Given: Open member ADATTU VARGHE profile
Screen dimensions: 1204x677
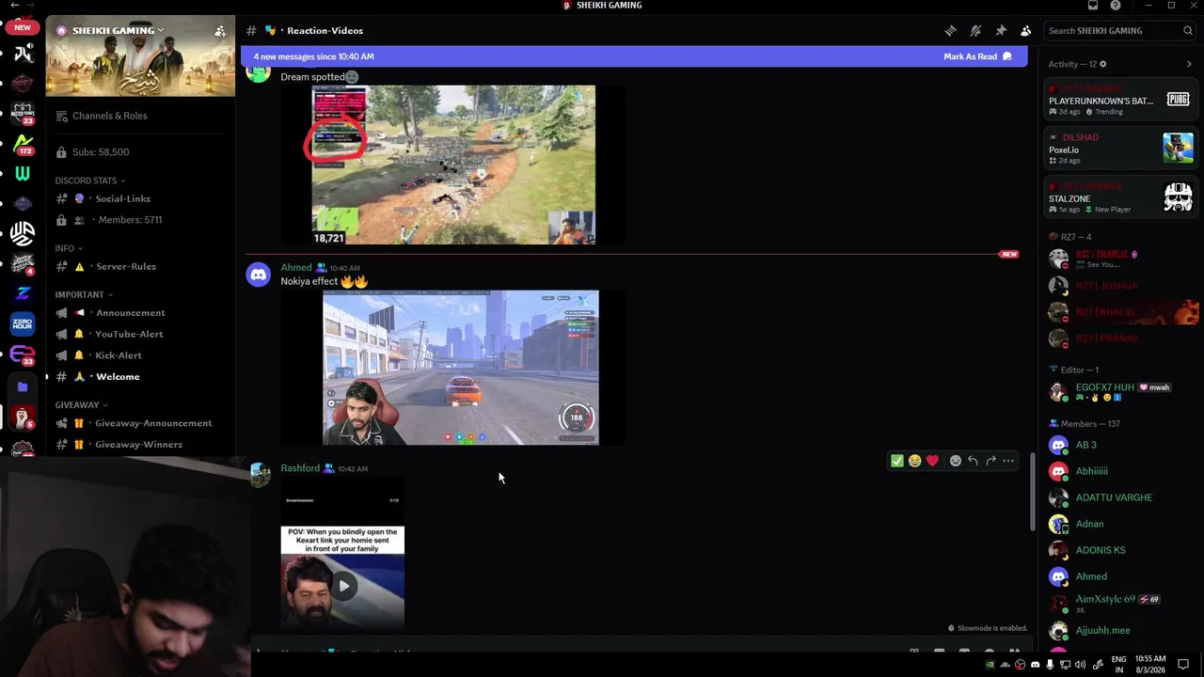Looking at the screenshot, I should pos(1120,497).
